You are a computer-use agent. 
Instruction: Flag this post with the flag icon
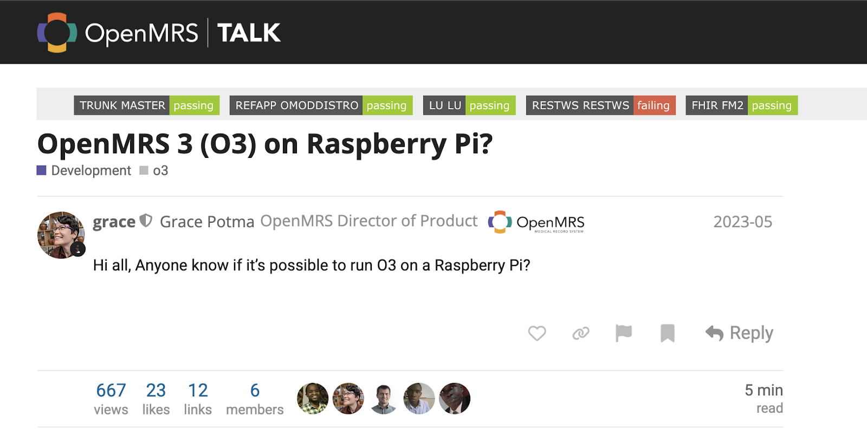point(624,333)
